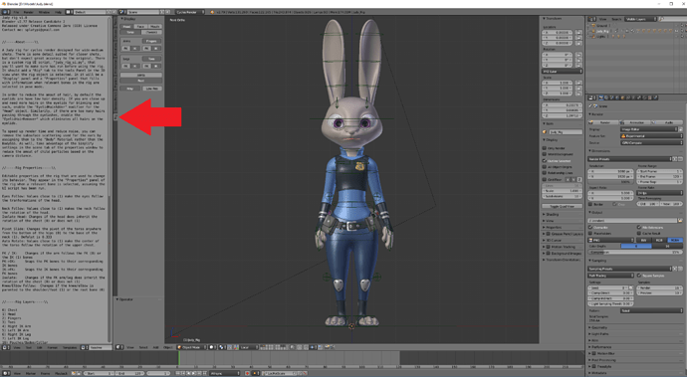Toggle Square Samples checkbox
Screen dimensions: 687x377
point(639,276)
